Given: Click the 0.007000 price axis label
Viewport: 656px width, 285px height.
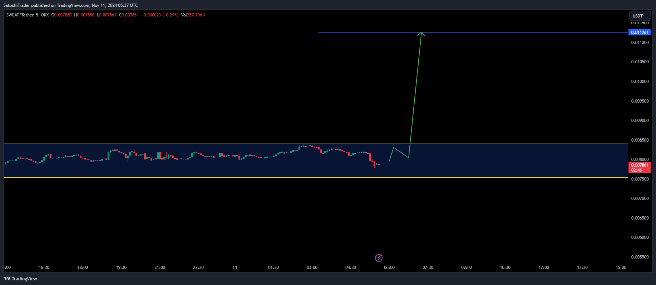Looking at the screenshot, I should [x=640, y=198].
